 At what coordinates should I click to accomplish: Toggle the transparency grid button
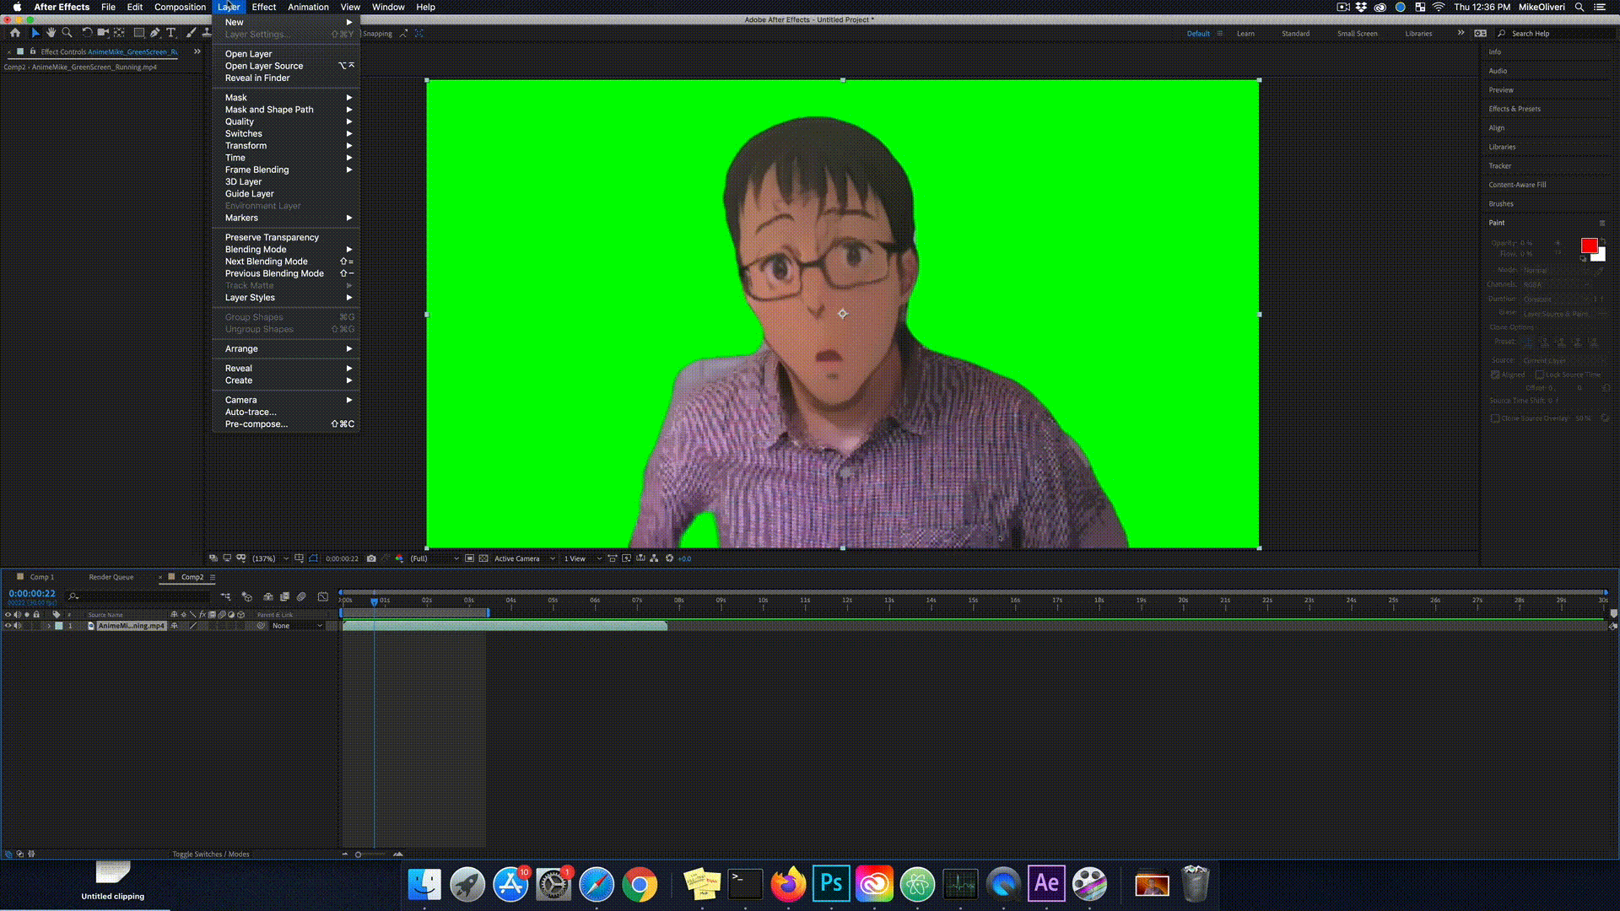[483, 558]
